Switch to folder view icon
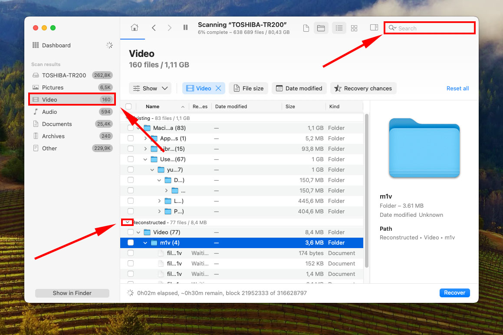This screenshot has width=503, height=335. [x=321, y=28]
